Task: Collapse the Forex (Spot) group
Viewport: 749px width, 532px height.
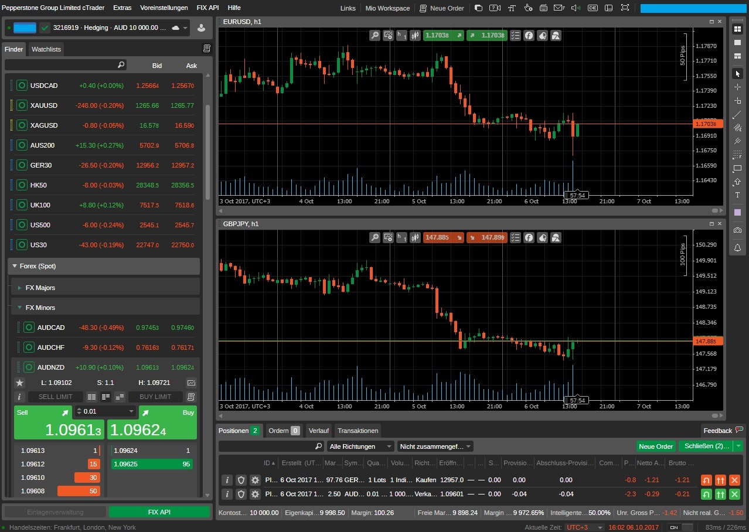Action: pyautogui.click(x=15, y=266)
